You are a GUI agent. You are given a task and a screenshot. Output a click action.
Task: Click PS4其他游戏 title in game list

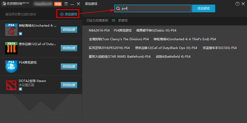[28, 63]
